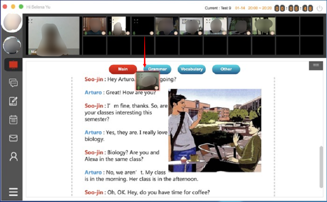
Task: Select the last student video in top row
Action: pyautogui.click(x=264, y=26)
